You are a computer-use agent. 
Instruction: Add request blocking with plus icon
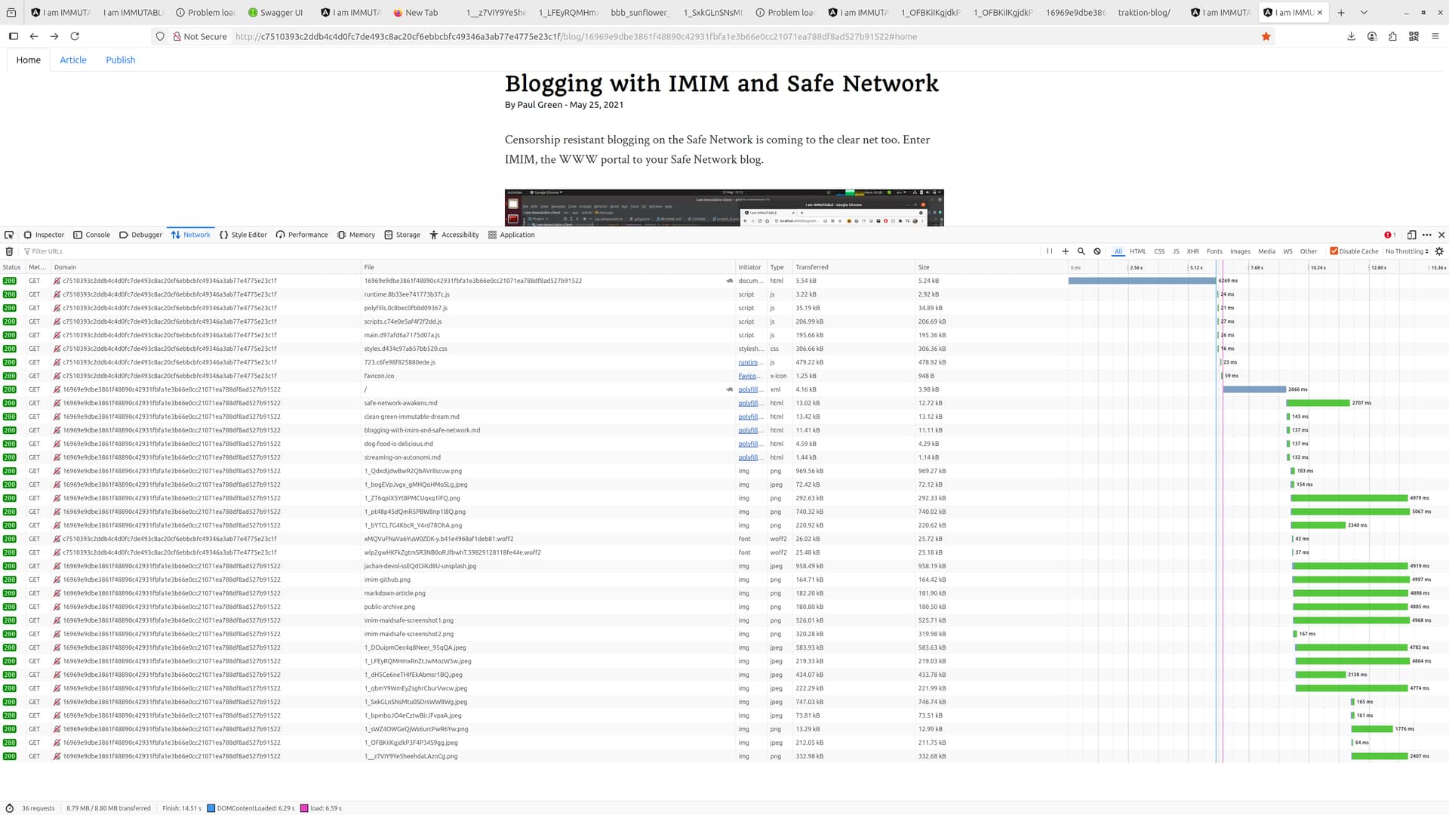pos(1066,251)
